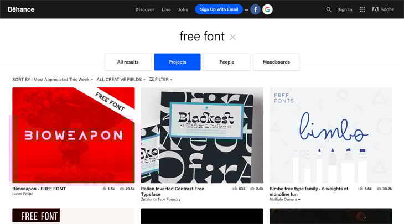
Task: Expand the Sort By dropdown
Action: point(53,80)
